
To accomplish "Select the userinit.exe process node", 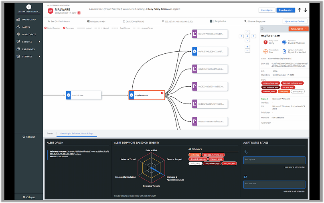I will 83,95.
